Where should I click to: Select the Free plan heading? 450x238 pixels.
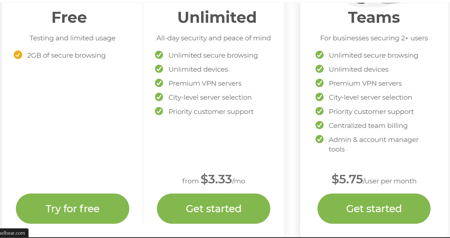[x=69, y=17]
